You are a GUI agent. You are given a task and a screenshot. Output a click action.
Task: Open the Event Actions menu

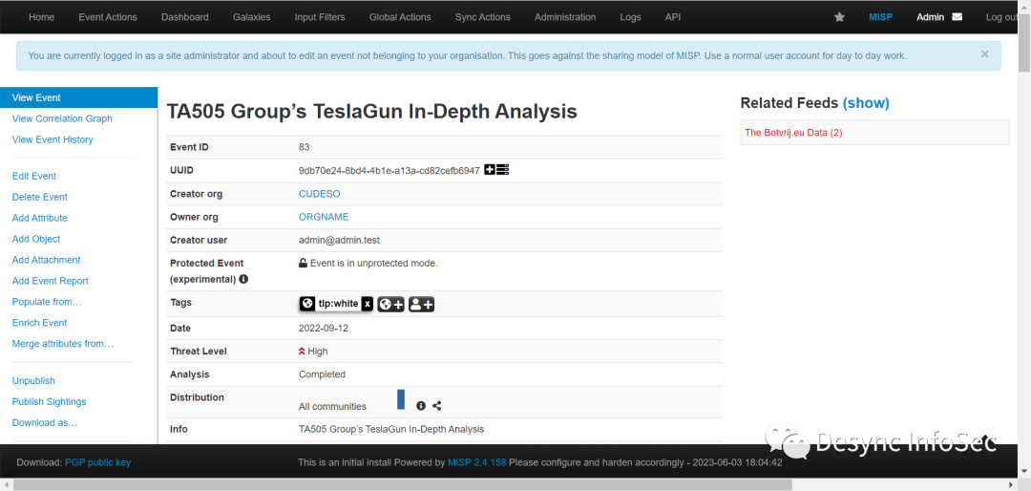[108, 17]
